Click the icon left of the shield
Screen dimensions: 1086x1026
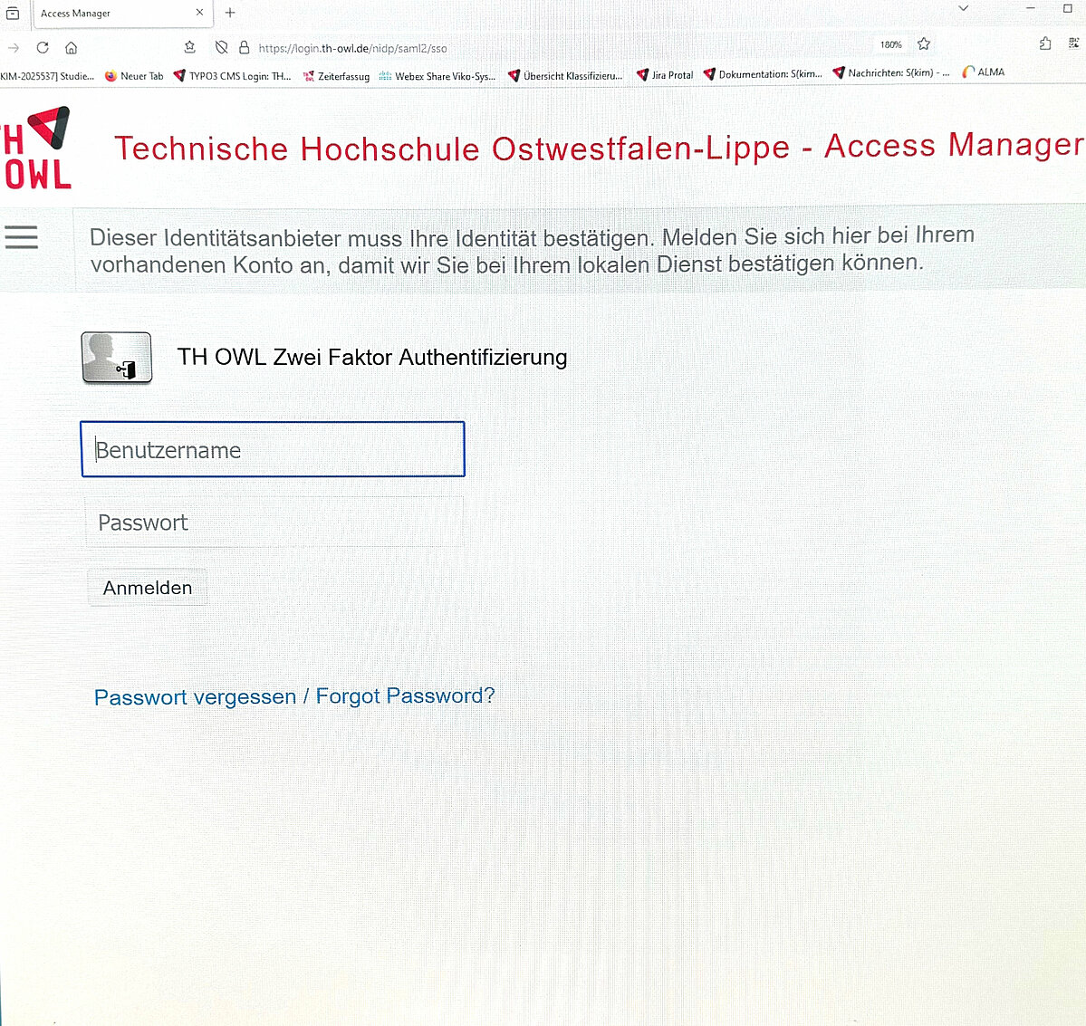190,47
